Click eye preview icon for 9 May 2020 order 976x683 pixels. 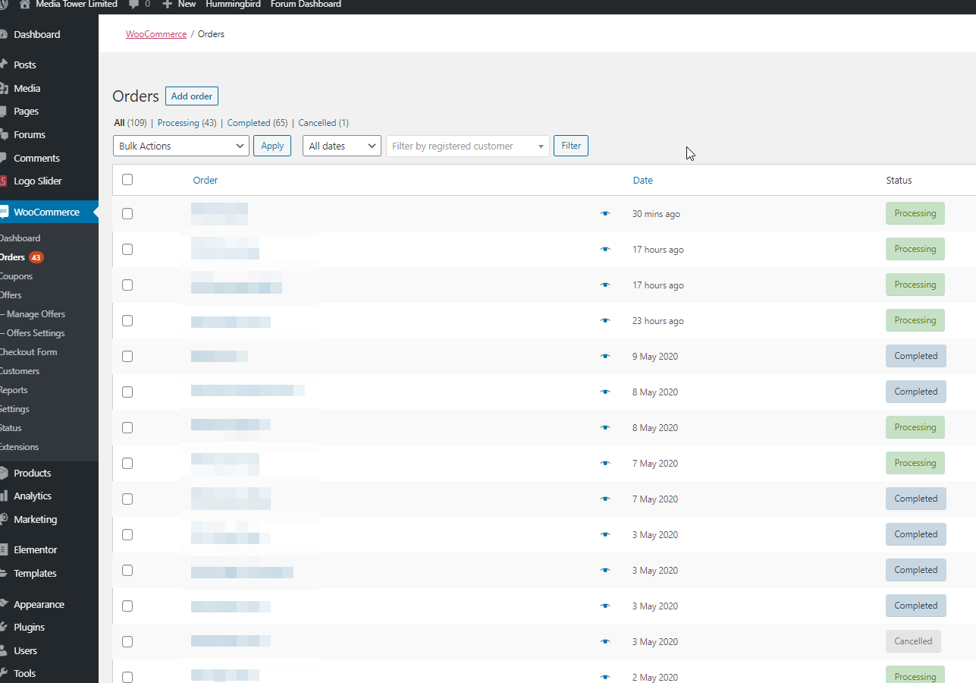point(604,357)
